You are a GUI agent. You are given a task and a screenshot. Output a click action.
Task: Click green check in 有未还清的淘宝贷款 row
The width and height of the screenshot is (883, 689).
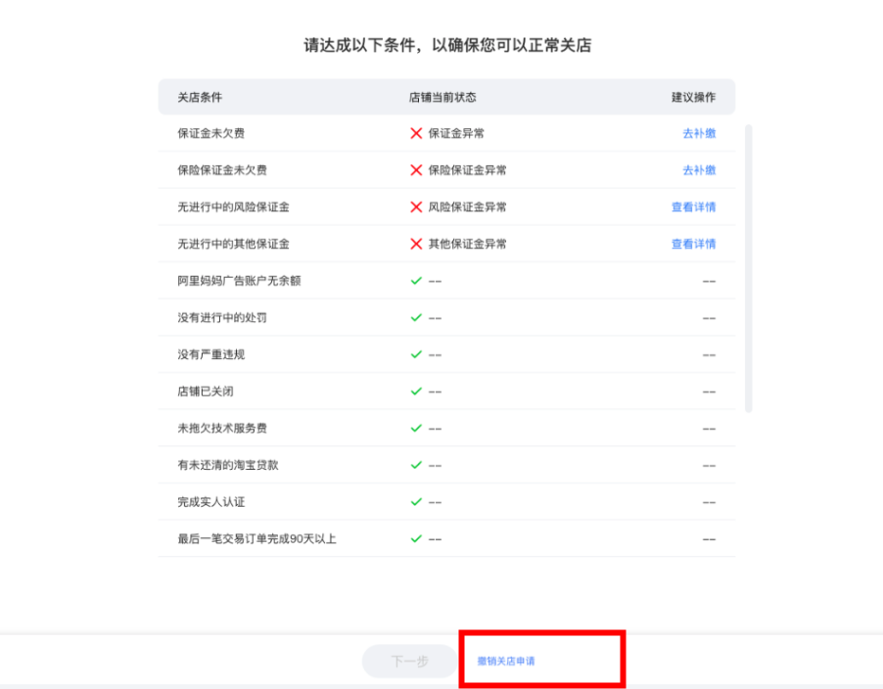416,465
